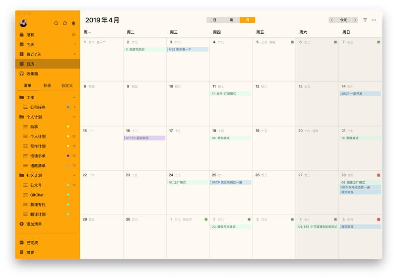Switch to week view 周
This screenshot has height=279, width=397.
click(x=231, y=20)
